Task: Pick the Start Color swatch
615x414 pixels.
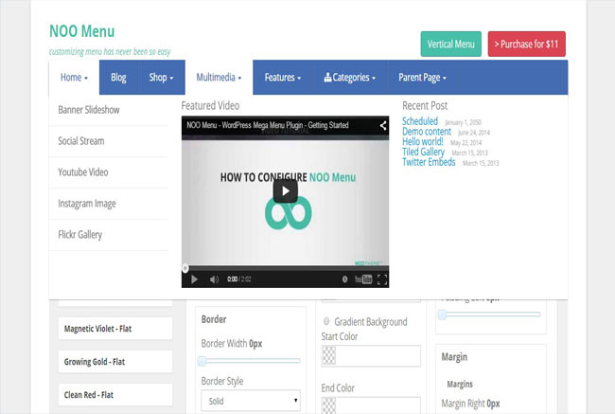Action: point(328,355)
